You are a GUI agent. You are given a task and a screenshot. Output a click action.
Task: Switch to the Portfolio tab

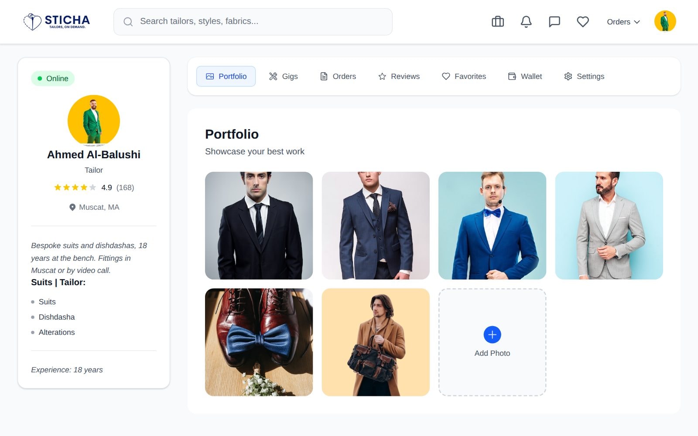(x=226, y=76)
